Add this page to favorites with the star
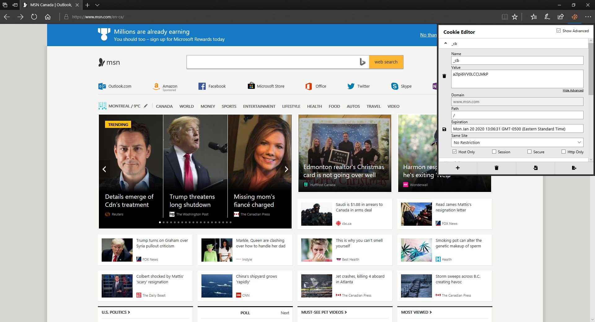595x322 pixels. click(x=515, y=17)
